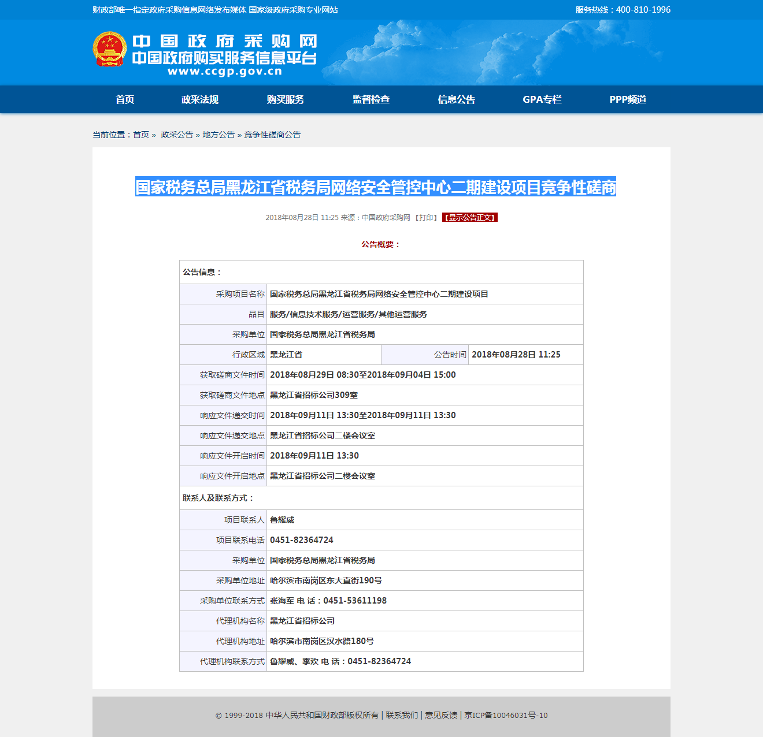Click the publish timestamp 2018年08月28日 11:25 under title
763x737 pixels.
coord(302,218)
